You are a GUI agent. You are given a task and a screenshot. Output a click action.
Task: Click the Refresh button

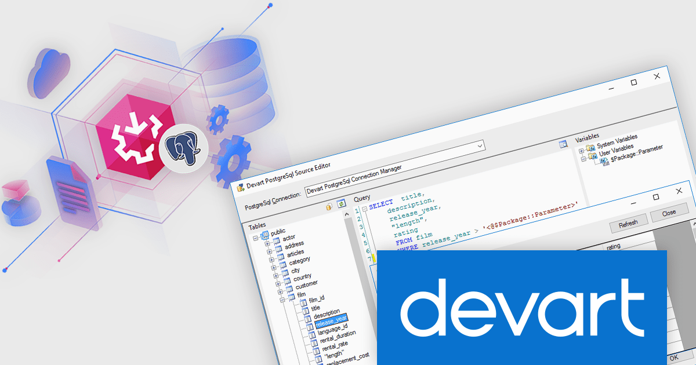[628, 222]
